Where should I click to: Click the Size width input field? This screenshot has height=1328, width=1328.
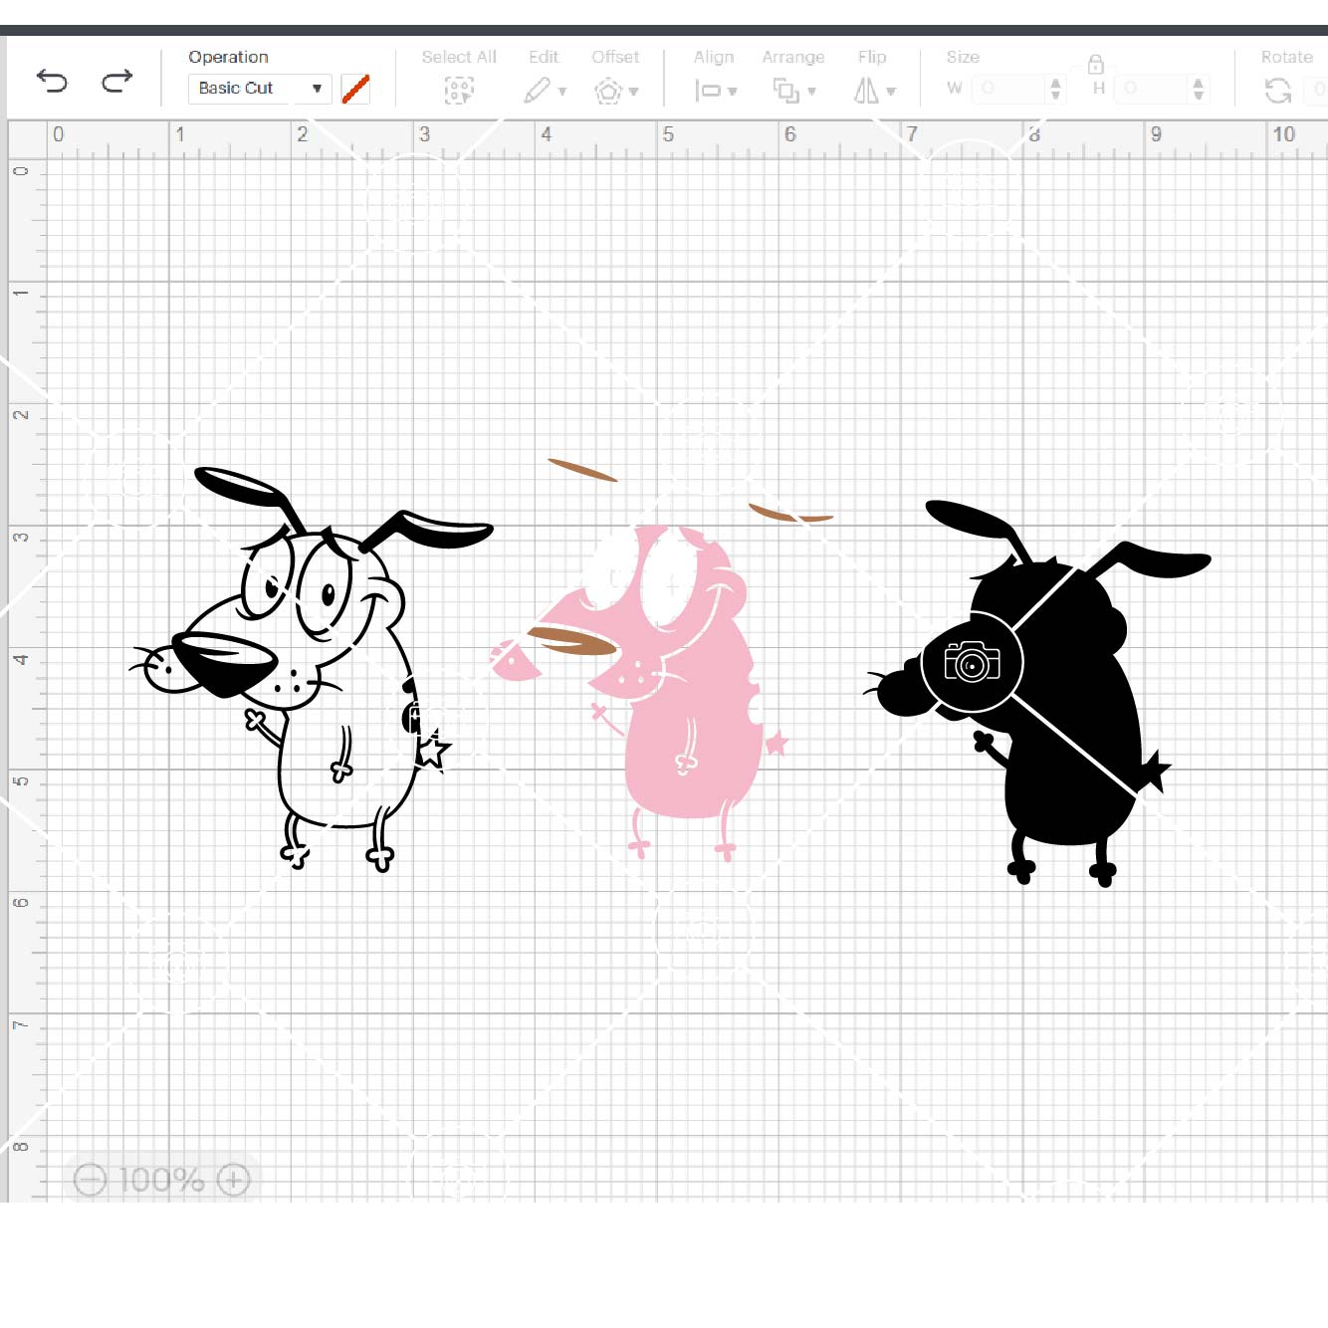pyautogui.click(x=1009, y=89)
